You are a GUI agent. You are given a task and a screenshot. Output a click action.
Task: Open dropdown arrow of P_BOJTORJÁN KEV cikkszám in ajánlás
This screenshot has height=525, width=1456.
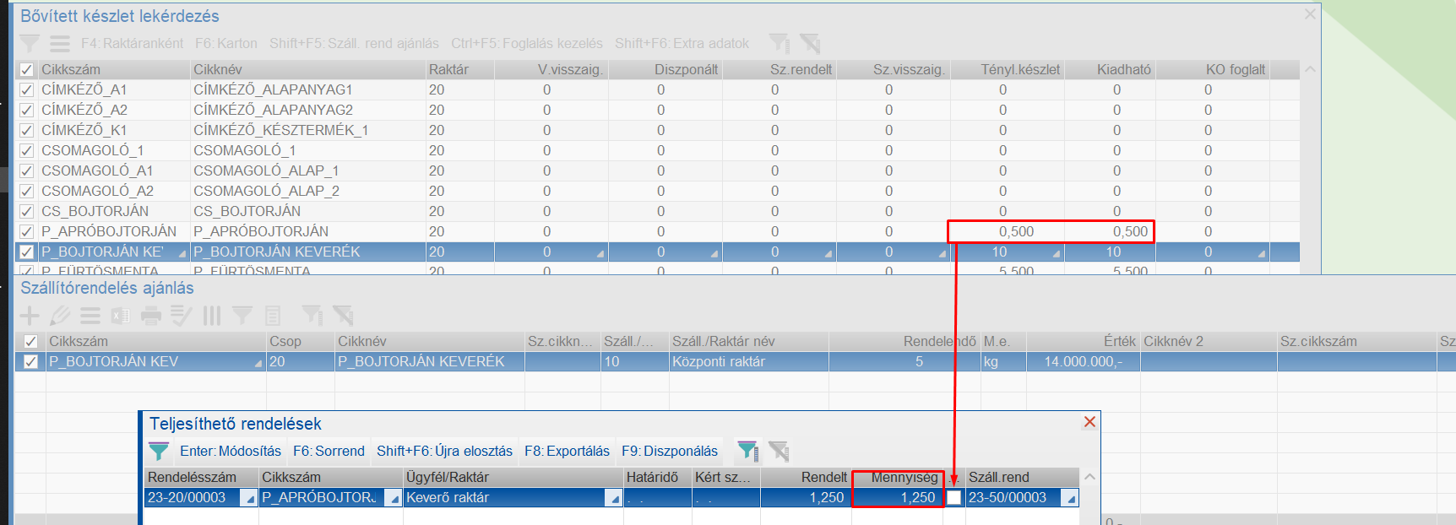(x=258, y=363)
